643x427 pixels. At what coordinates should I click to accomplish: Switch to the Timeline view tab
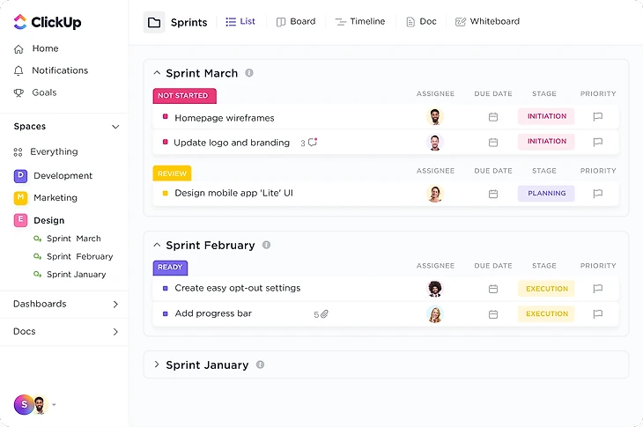point(359,21)
